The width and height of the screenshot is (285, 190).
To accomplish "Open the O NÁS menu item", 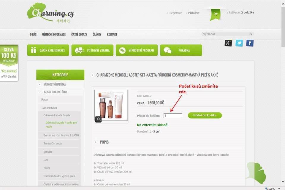I will tap(33, 34).
